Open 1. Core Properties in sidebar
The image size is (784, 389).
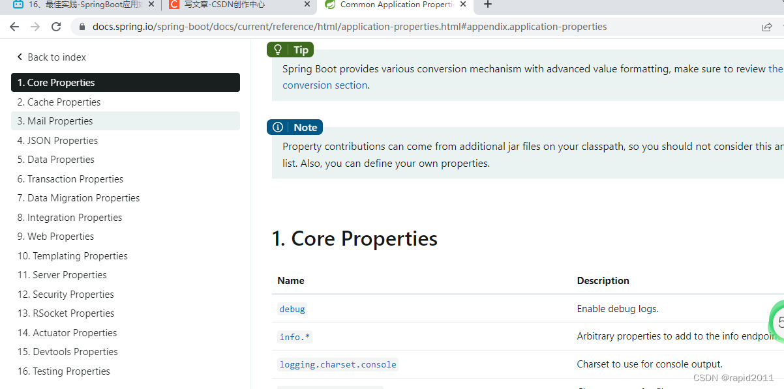[x=125, y=83]
